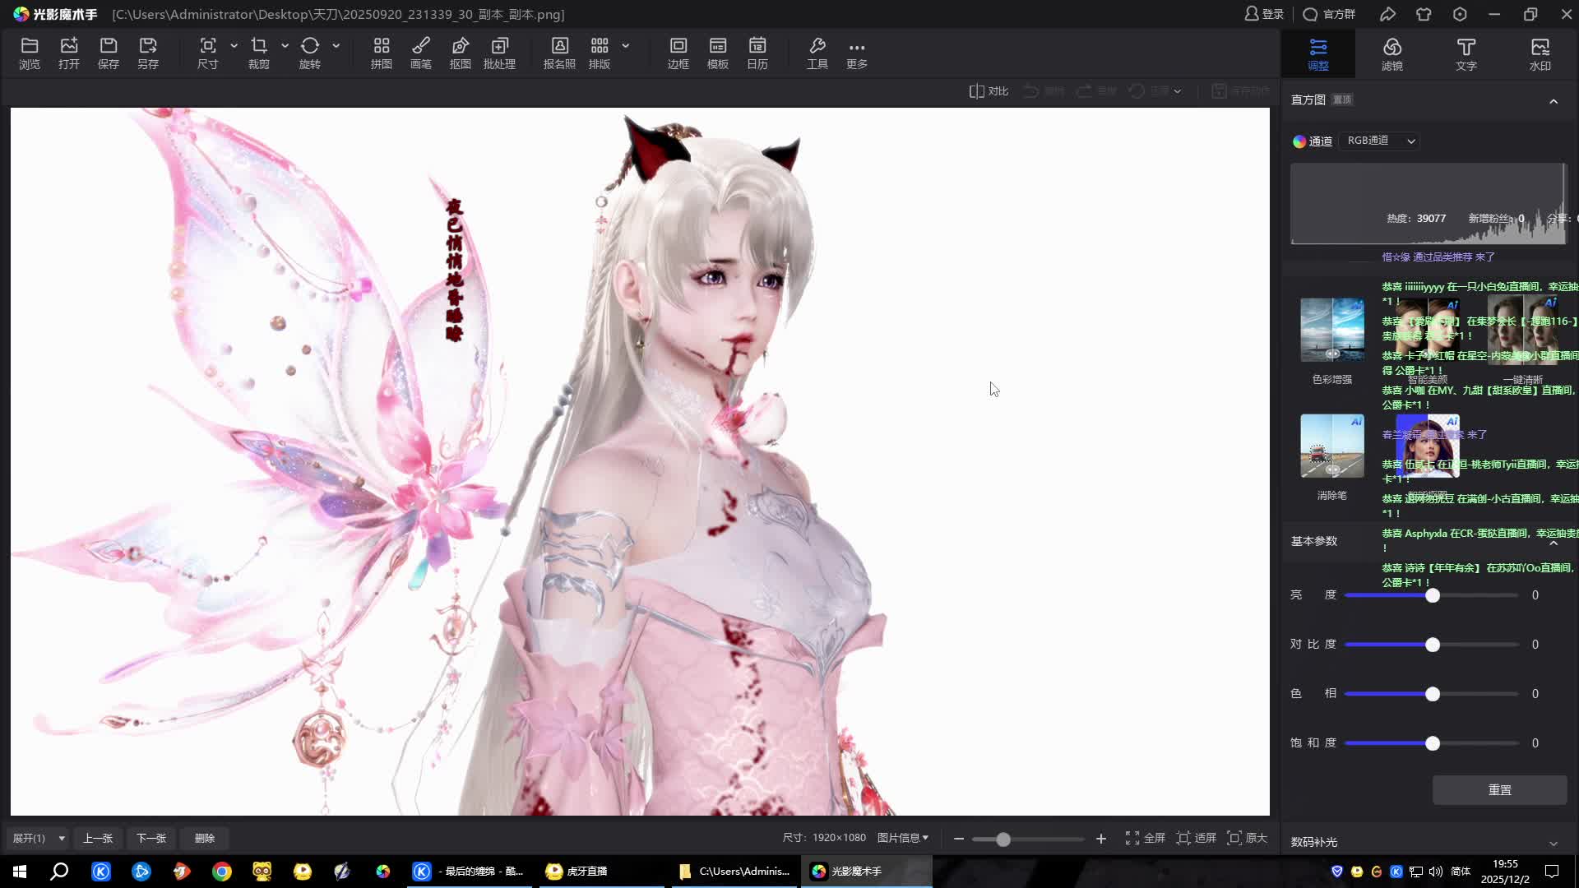Click the 报名照 ID photo icon
Viewport: 1579px width, 888px height.
pyautogui.click(x=559, y=53)
